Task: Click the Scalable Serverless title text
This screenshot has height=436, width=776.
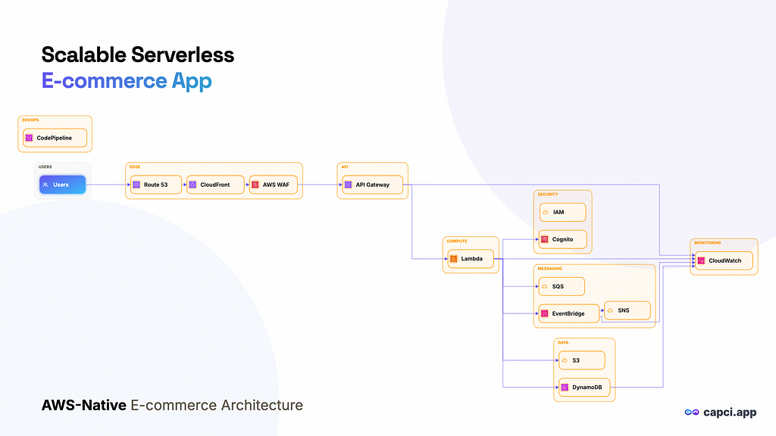Action: point(138,54)
